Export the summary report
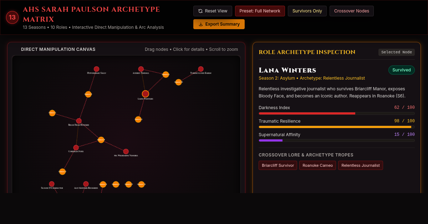This screenshot has height=224, width=428. coord(219,24)
